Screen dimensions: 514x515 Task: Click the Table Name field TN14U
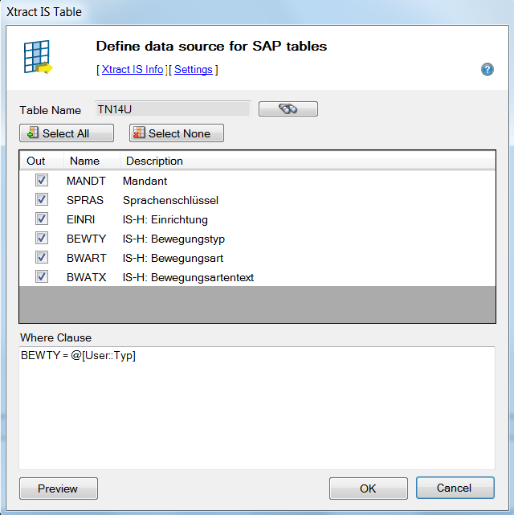click(173, 109)
